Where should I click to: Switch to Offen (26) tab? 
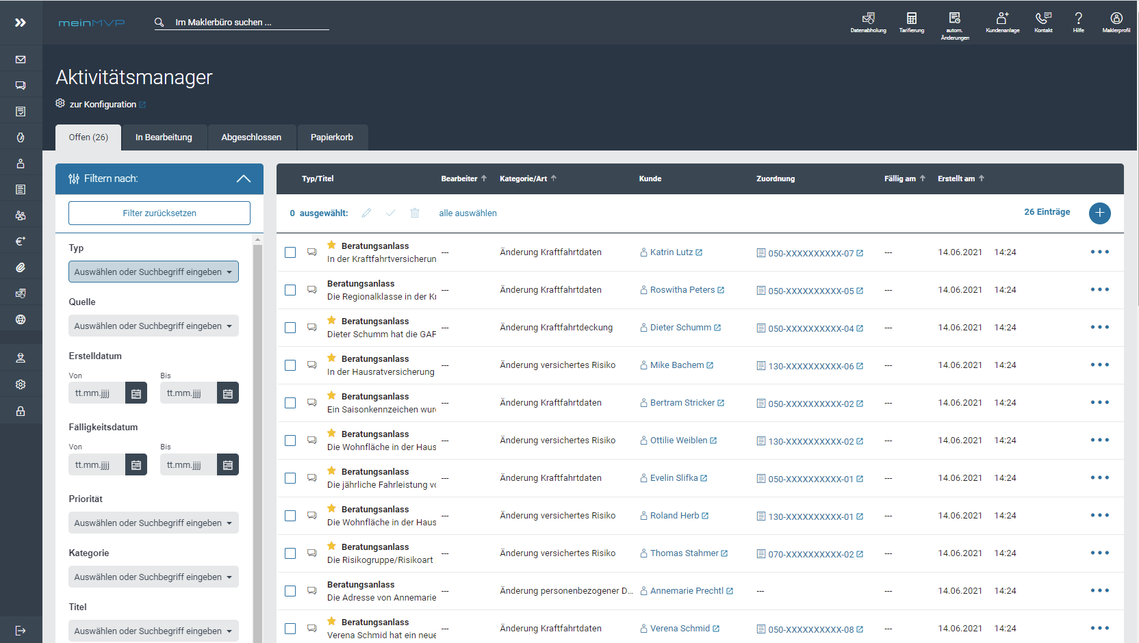click(x=88, y=137)
